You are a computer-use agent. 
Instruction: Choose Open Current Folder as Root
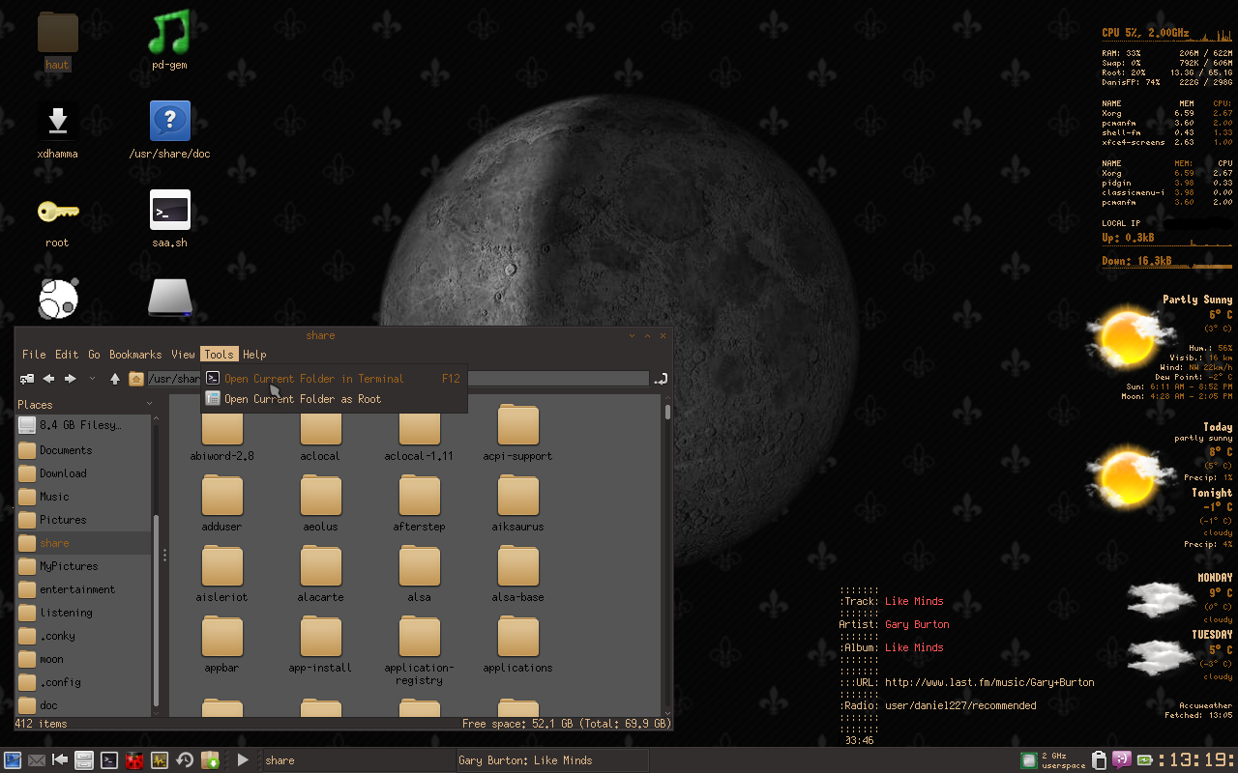point(334,399)
